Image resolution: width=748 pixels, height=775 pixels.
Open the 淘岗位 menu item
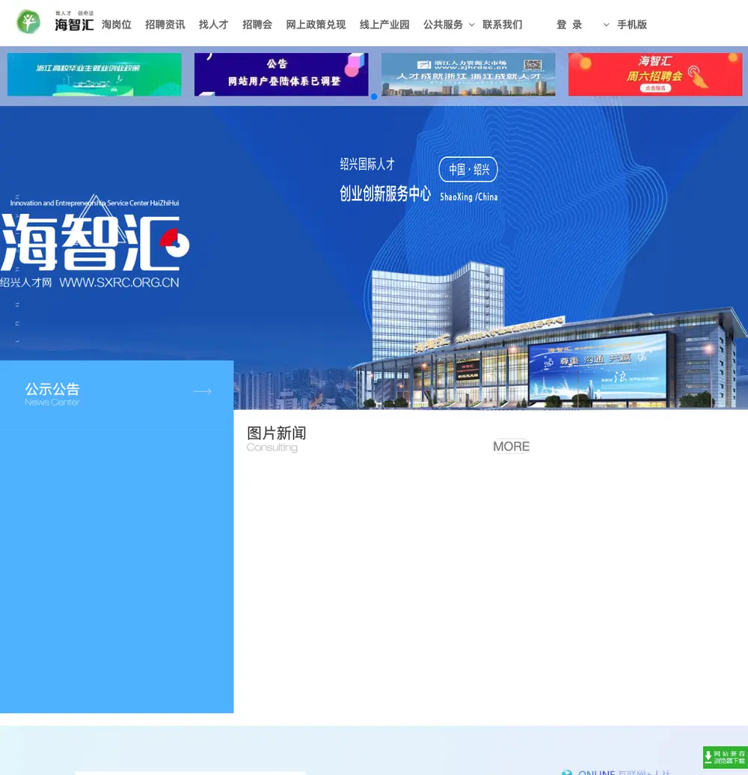click(117, 25)
